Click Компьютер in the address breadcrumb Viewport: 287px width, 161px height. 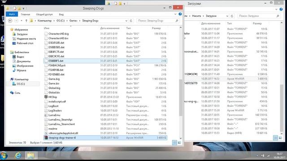point(44,21)
